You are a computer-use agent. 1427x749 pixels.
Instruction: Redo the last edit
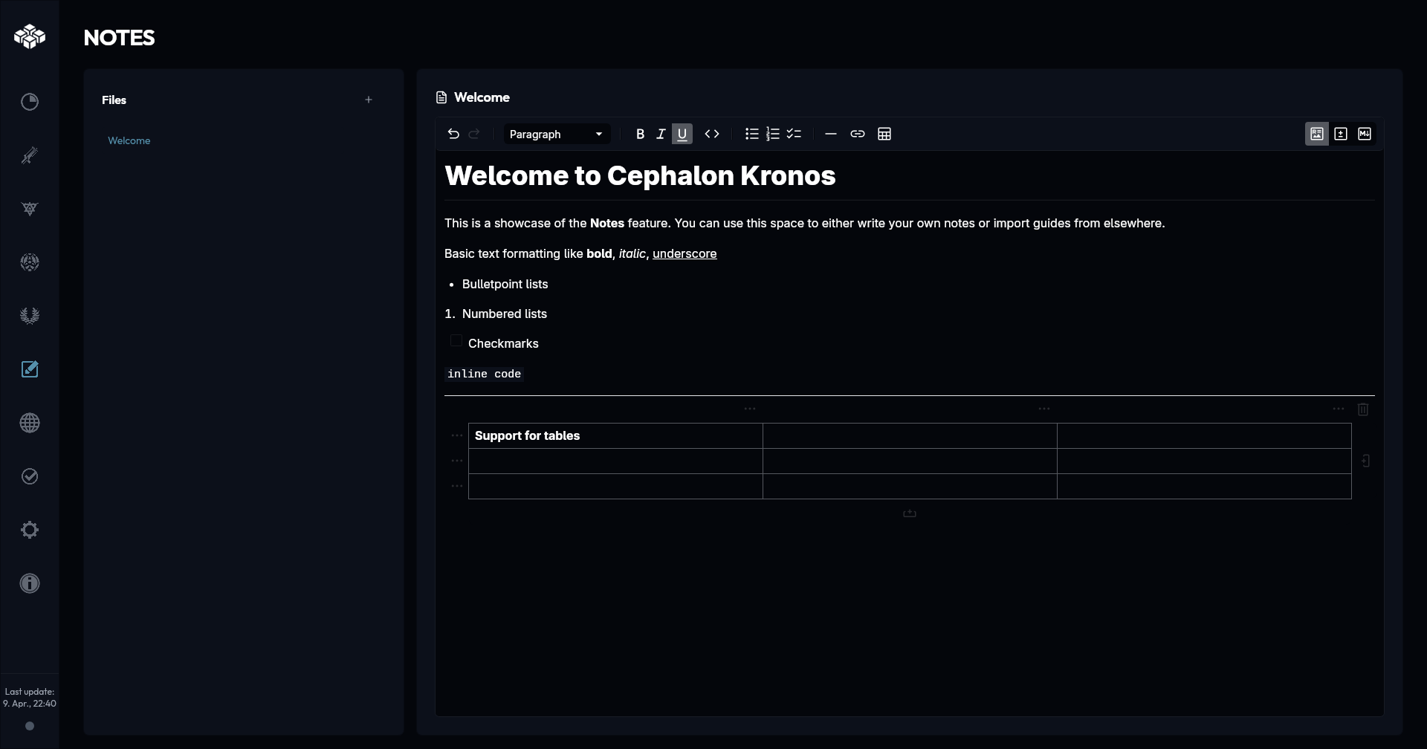pos(475,134)
